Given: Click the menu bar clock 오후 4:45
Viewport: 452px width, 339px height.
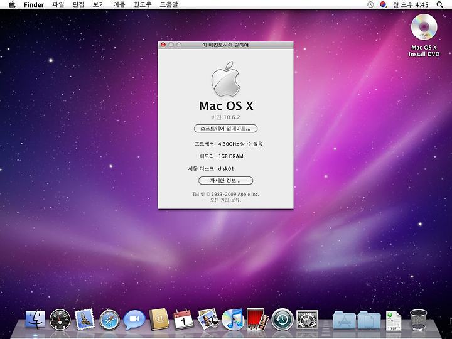Looking at the screenshot, I should click(x=411, y=4).
